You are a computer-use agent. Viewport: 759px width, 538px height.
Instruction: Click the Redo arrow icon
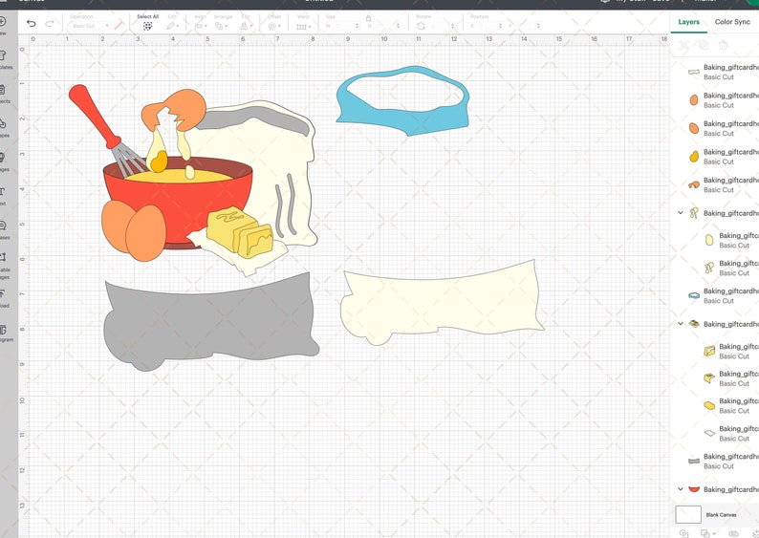[x=50, y=23]
